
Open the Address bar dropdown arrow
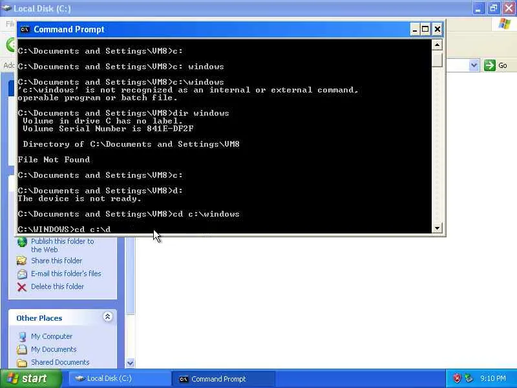point(474,65)
